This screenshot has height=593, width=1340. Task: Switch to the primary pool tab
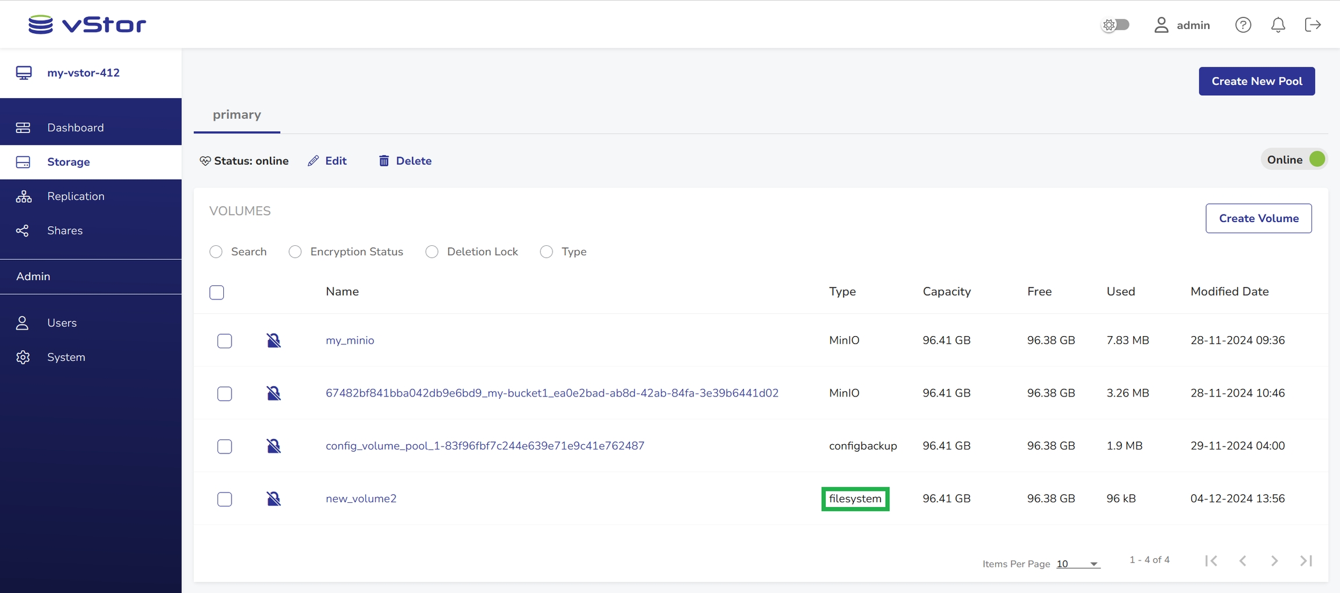point(237,115)
